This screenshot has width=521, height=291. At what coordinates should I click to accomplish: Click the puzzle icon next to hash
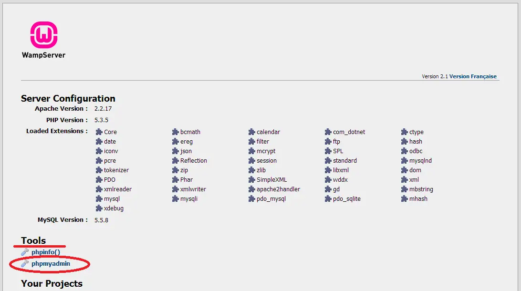405,142
